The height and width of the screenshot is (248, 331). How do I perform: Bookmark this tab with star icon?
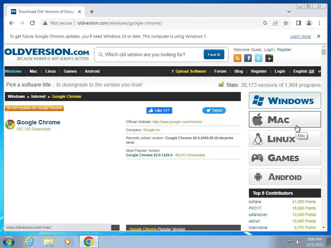(286, 23)
